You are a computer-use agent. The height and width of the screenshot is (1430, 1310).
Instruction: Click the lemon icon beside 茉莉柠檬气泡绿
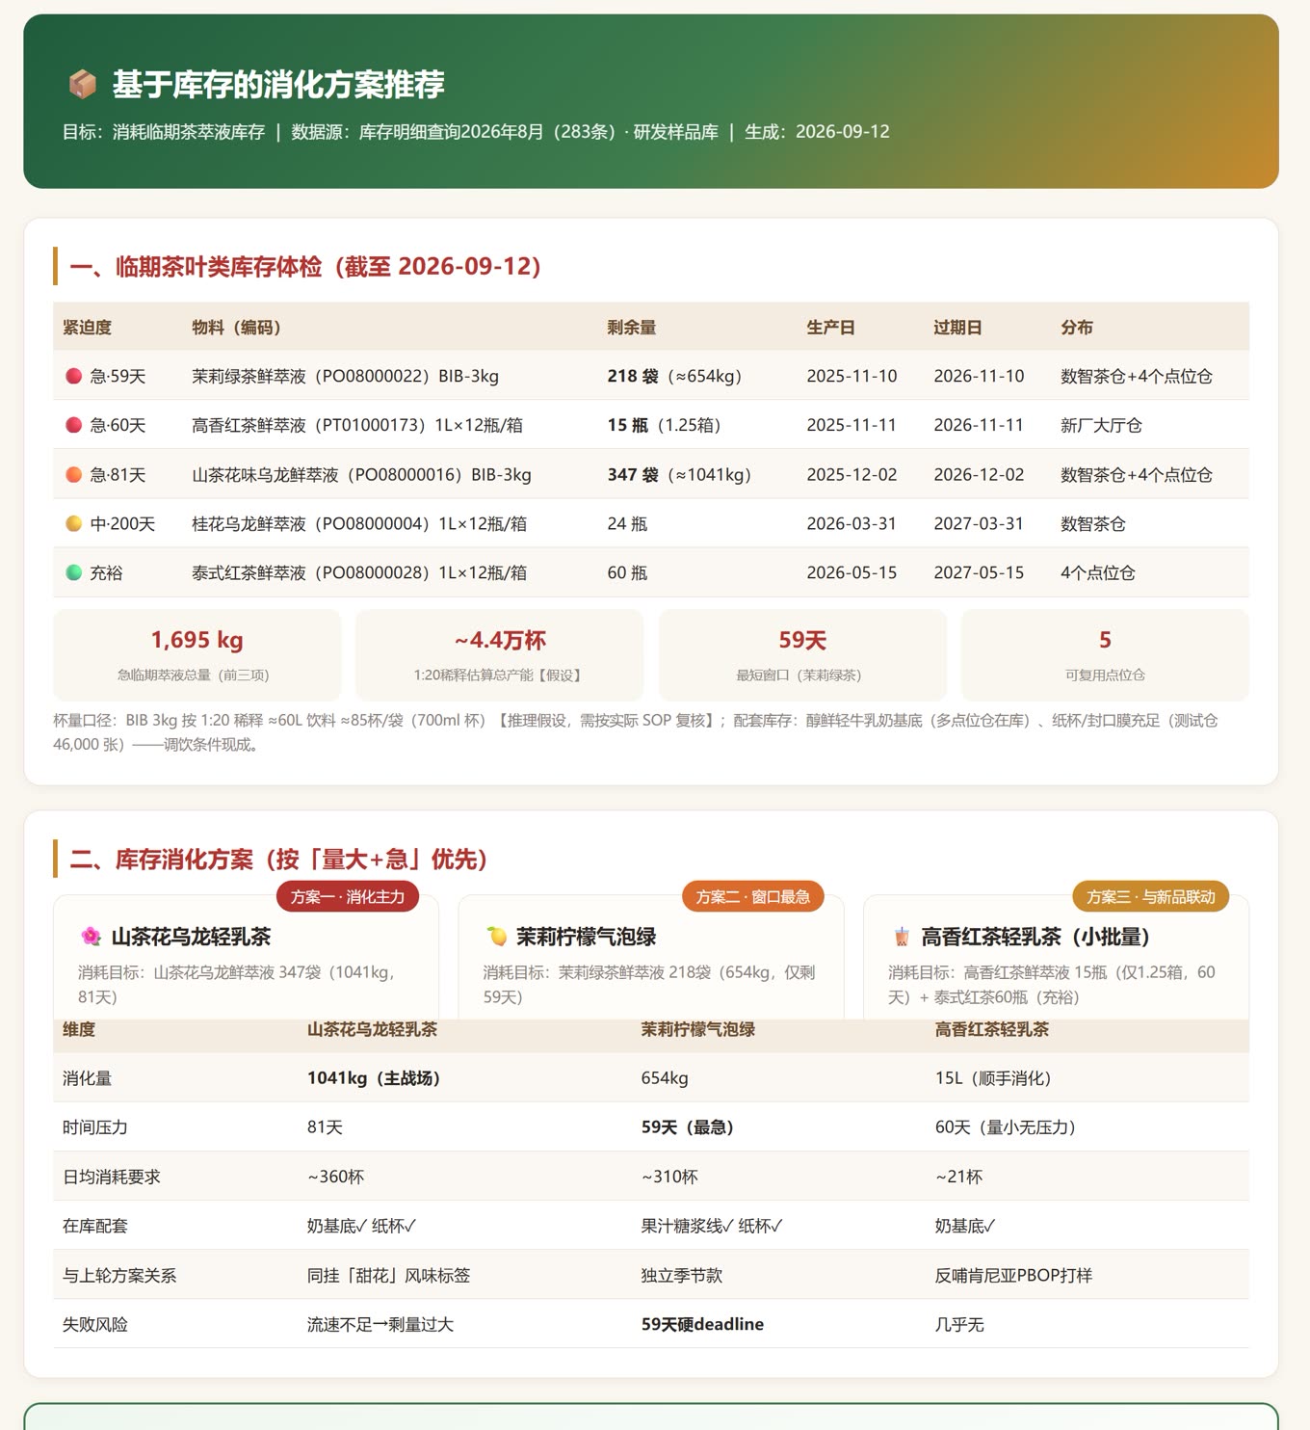pyautogui.click(x=496, y=936)
